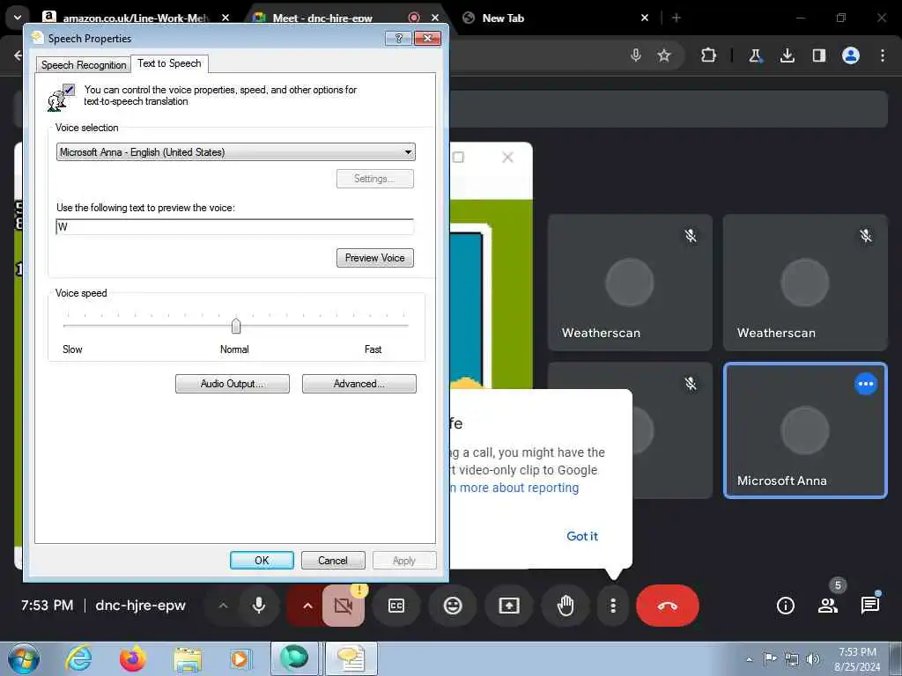Send a reaction with the emoji button

point(453,606)
